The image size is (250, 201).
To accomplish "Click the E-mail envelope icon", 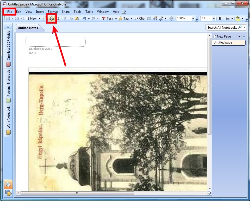I will point(45,19).
